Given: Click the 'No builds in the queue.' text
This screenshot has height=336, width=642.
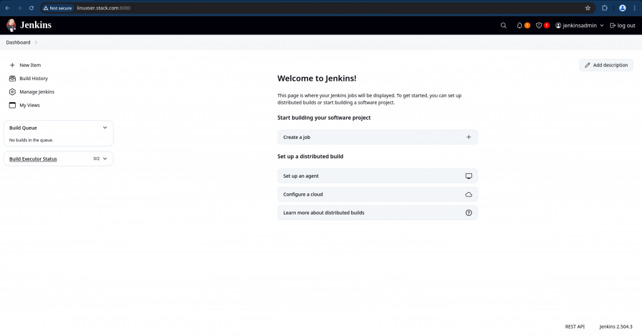Looking at the screenshot, I should [31, 140].
